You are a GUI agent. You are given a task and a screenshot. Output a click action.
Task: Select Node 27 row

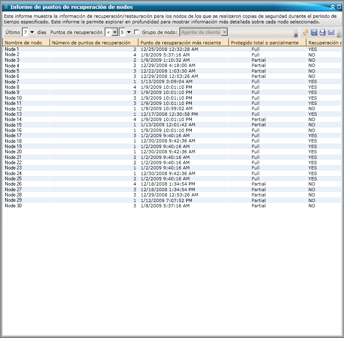pyautogui.click(x=172, y=190)
